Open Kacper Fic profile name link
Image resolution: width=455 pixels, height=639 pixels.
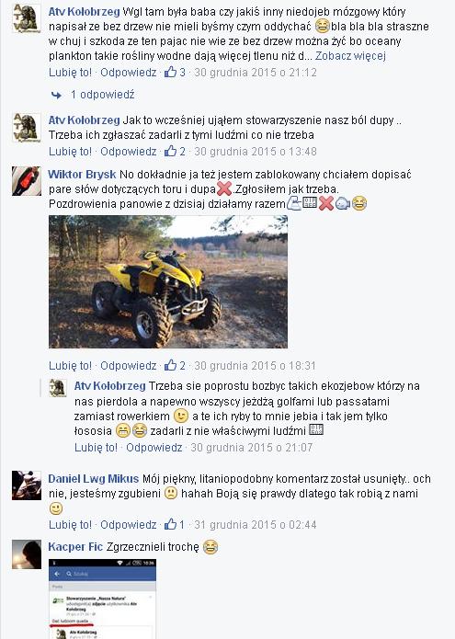[75, 547]
